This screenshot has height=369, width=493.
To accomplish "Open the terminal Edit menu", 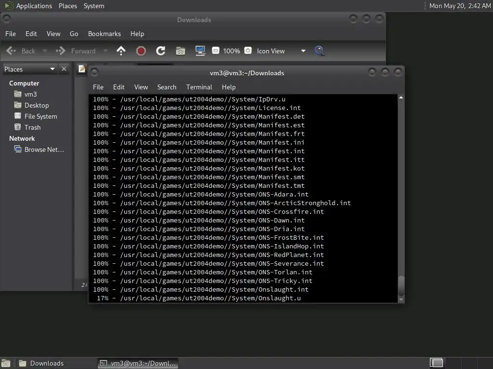I will click(x=119, y=87).
